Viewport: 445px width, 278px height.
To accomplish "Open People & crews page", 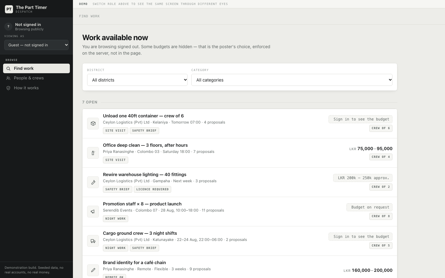I will (36, 78).
